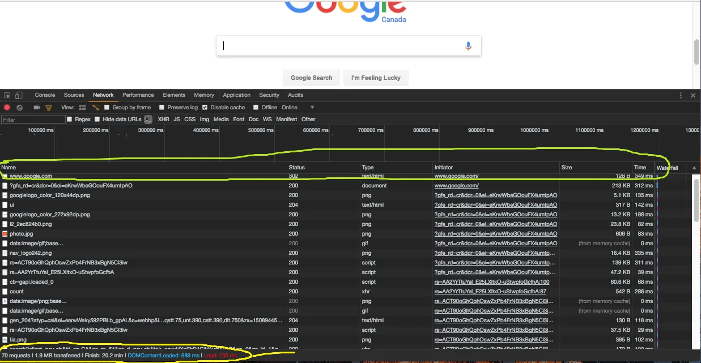Screen dimensions: 701x363
Task: Toggle the filter funnel icon
Action: [49, 108]
